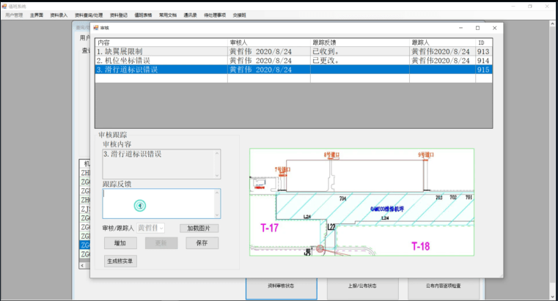This screenshot has width=558, height=301.
Task: Click 公布内容逐项检查 button in background window
Action: [444, 289]
